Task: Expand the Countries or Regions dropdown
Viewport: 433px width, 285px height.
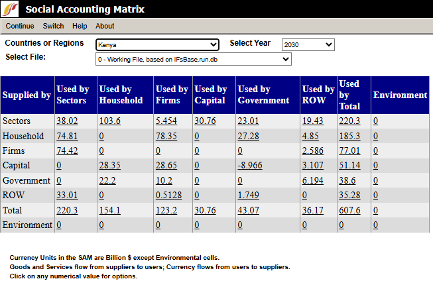Action: (x=157, y=44)
